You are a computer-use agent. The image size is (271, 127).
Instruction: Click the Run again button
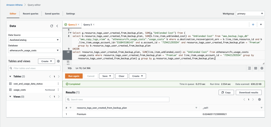coord(74,76)
